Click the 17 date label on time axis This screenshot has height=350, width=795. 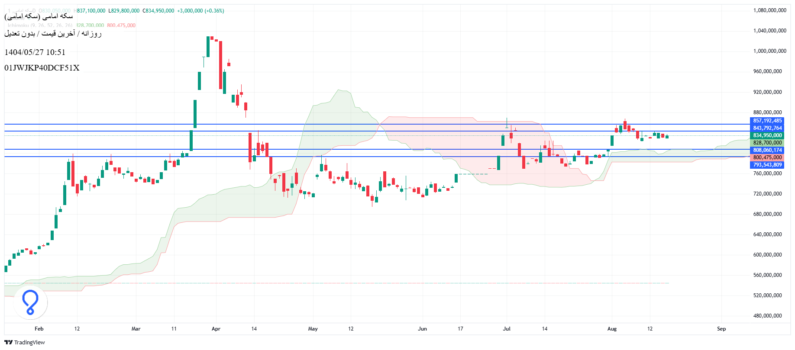[460, 329]
